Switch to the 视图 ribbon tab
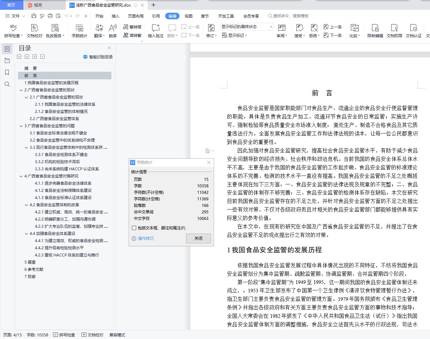The height and width of the screenshot is (339, 430). (x=189, y=16)
